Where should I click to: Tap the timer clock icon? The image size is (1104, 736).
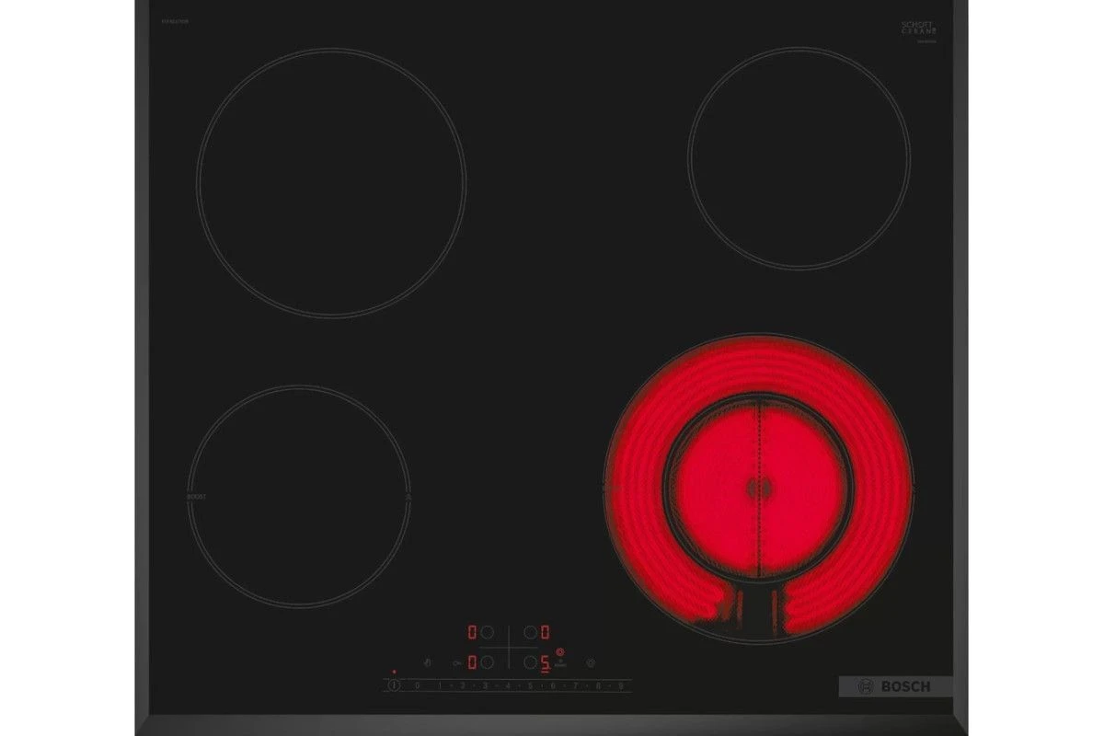tap(591, 661)
